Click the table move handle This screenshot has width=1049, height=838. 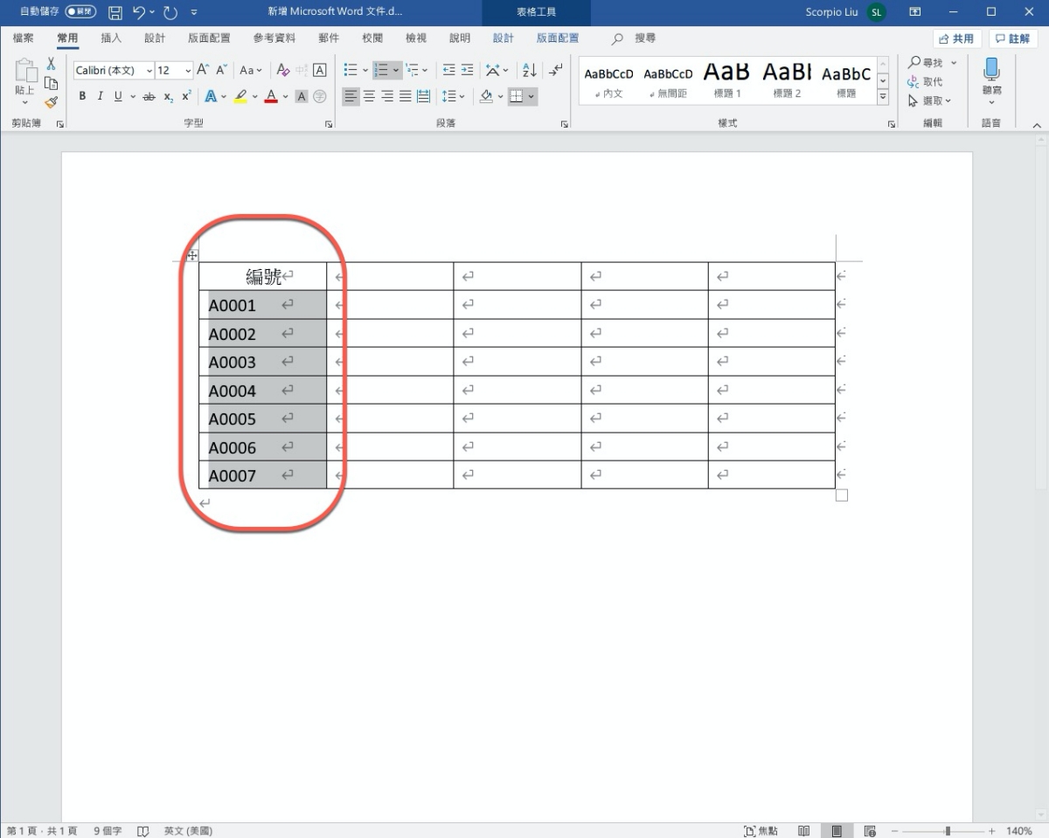[x=192, y=255]
